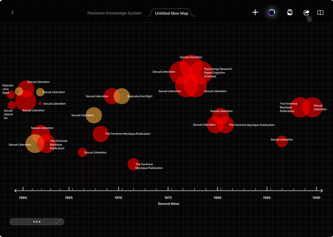333x237 pixels.
Task: Select the red Feminine Mystique bubble near 1971
Action: click(133, 164)
